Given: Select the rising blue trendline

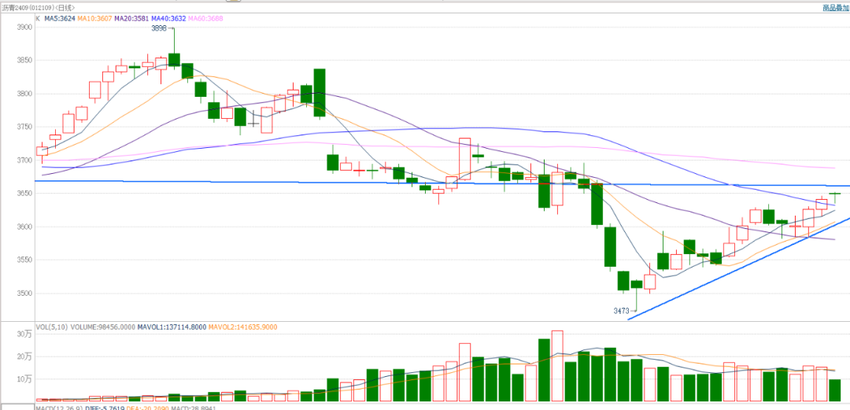Looking at the screenshot, I should click(x=739, y=268).
